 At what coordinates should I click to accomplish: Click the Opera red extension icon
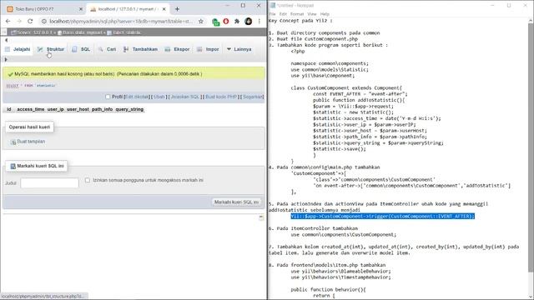coord(226,22)
